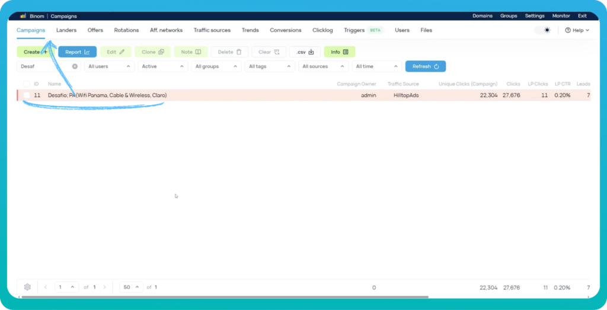Click the Refresh button
The image size is (607, 310).
tap(426, 66)
